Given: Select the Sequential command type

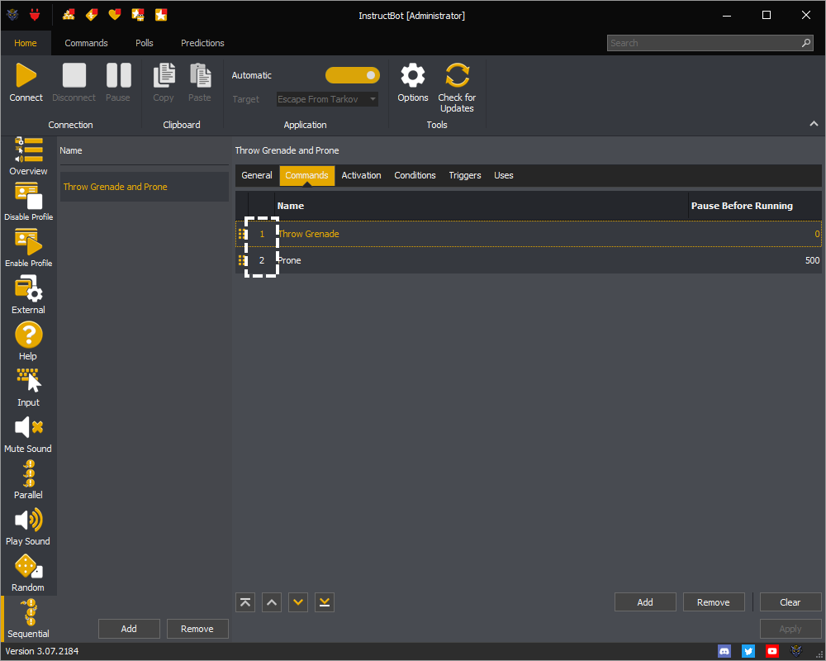Looking at the screenshot, I should 28,619.
